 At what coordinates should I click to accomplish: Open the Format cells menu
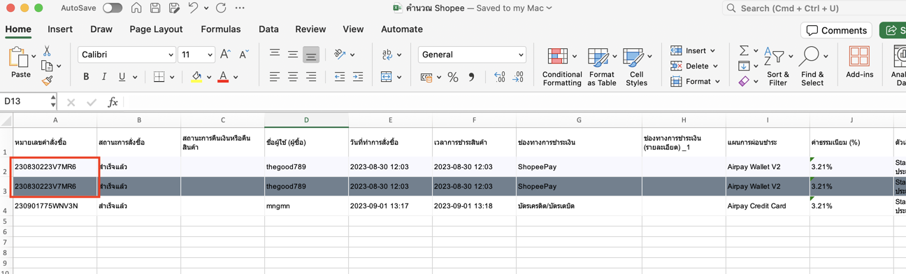[695, 82]
